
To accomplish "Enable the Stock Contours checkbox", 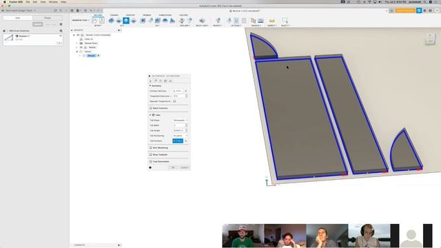I will pos(151,108).
